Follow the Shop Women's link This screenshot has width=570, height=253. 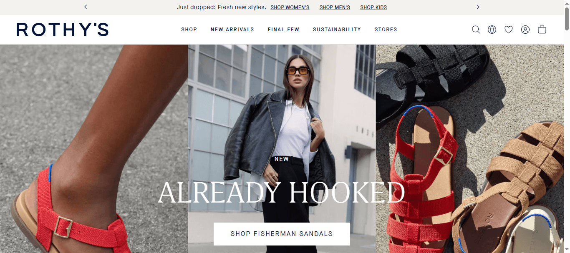[x=290, y=8]
